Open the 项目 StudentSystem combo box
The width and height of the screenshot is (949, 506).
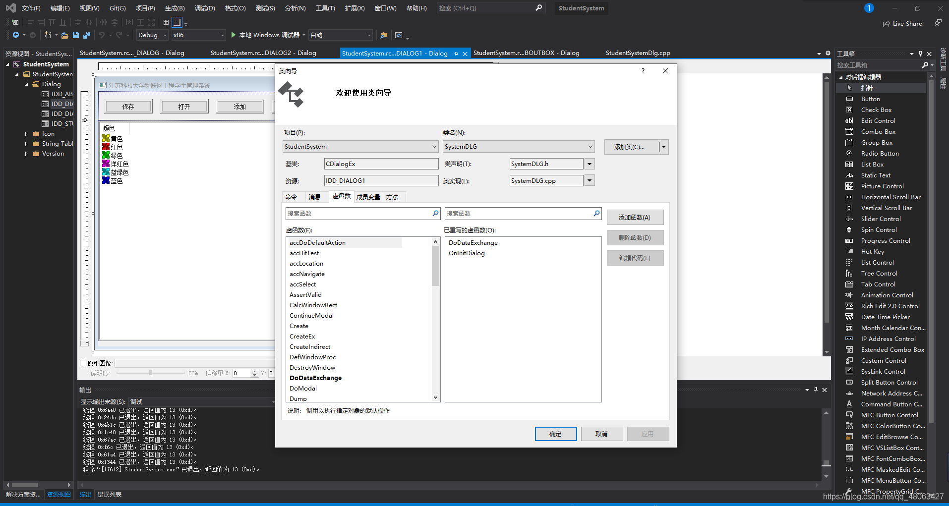360,147
